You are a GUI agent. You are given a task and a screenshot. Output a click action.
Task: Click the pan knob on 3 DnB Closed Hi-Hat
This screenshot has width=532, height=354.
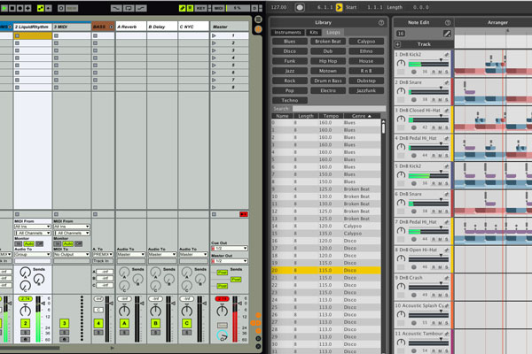point(401,119)
